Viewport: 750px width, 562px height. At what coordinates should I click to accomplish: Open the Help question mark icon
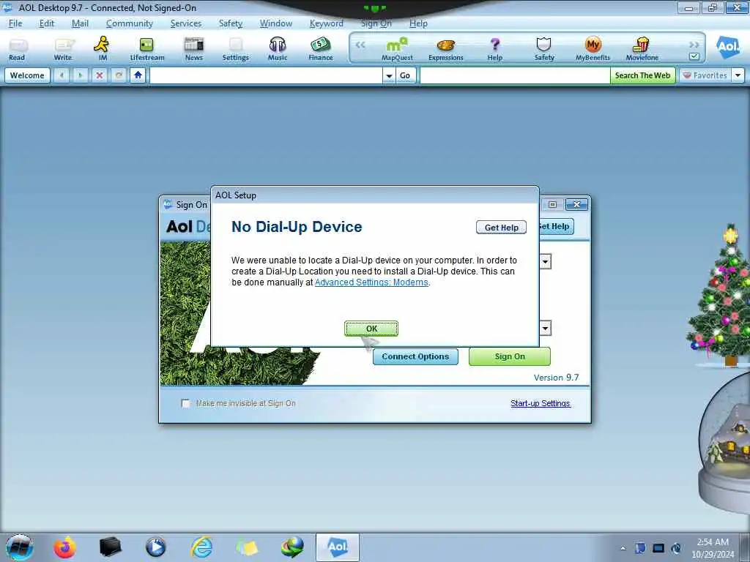click(495, 49)
